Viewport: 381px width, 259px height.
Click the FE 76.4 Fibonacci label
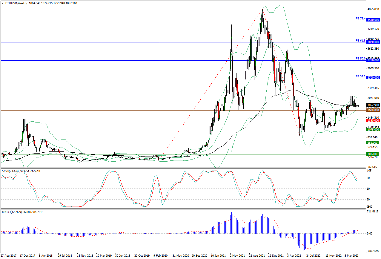[360, 19]
